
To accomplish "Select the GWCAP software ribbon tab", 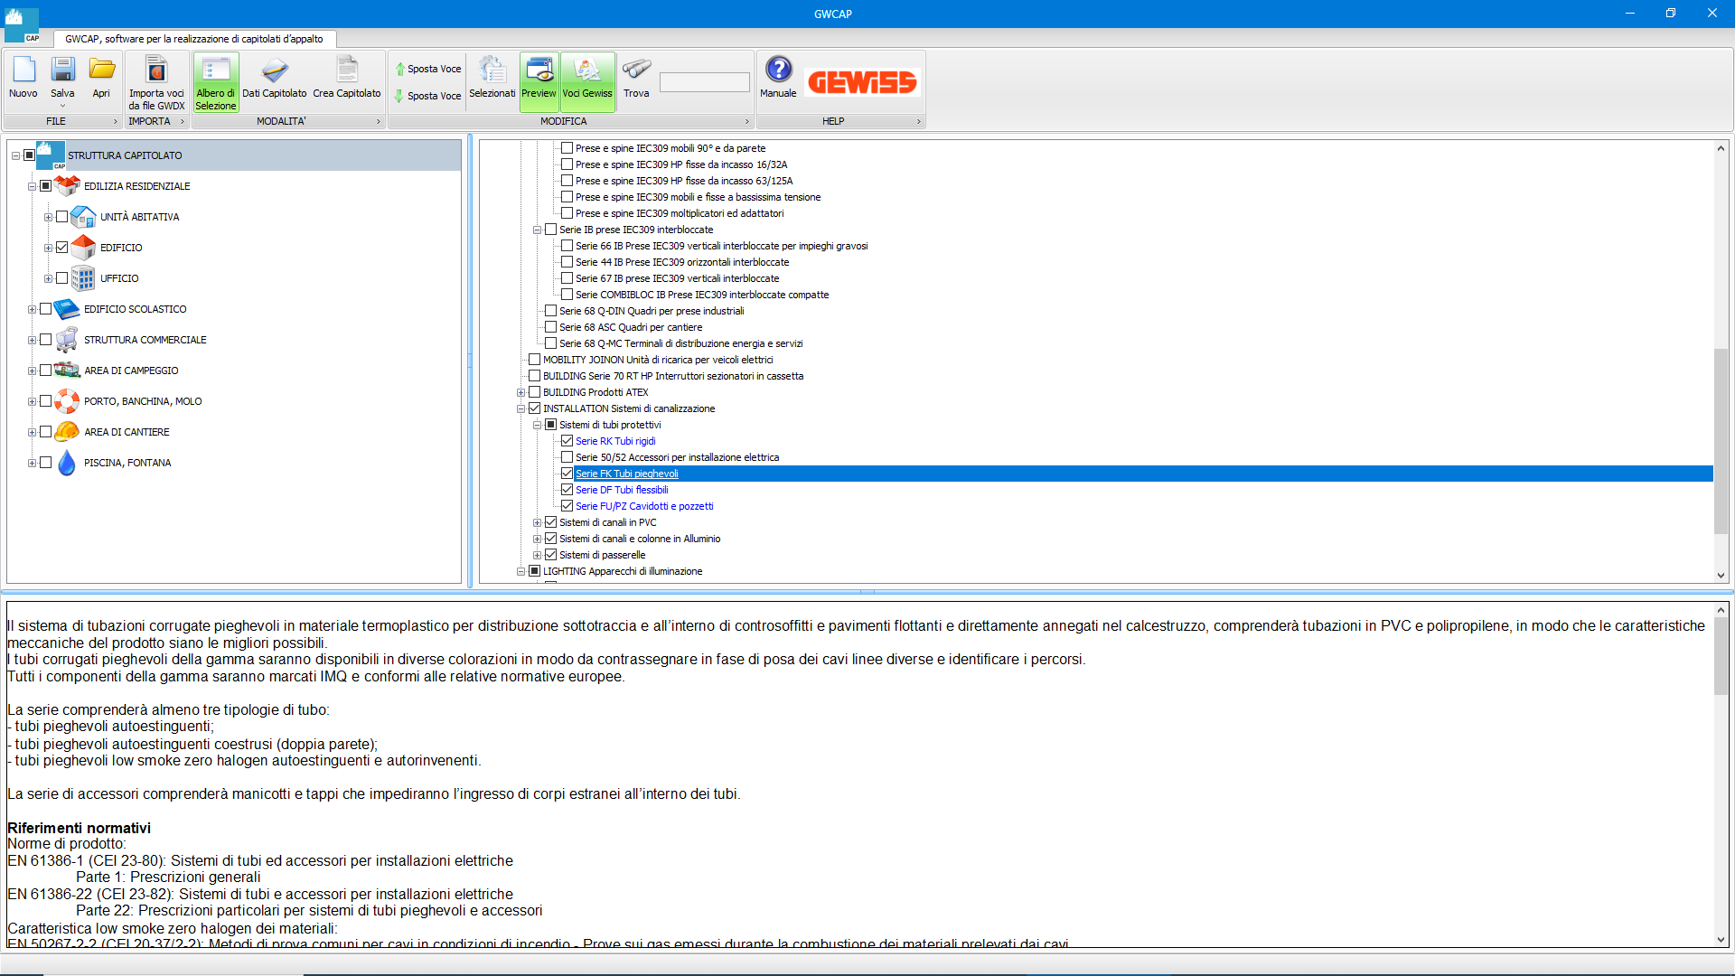I will 194,39.
